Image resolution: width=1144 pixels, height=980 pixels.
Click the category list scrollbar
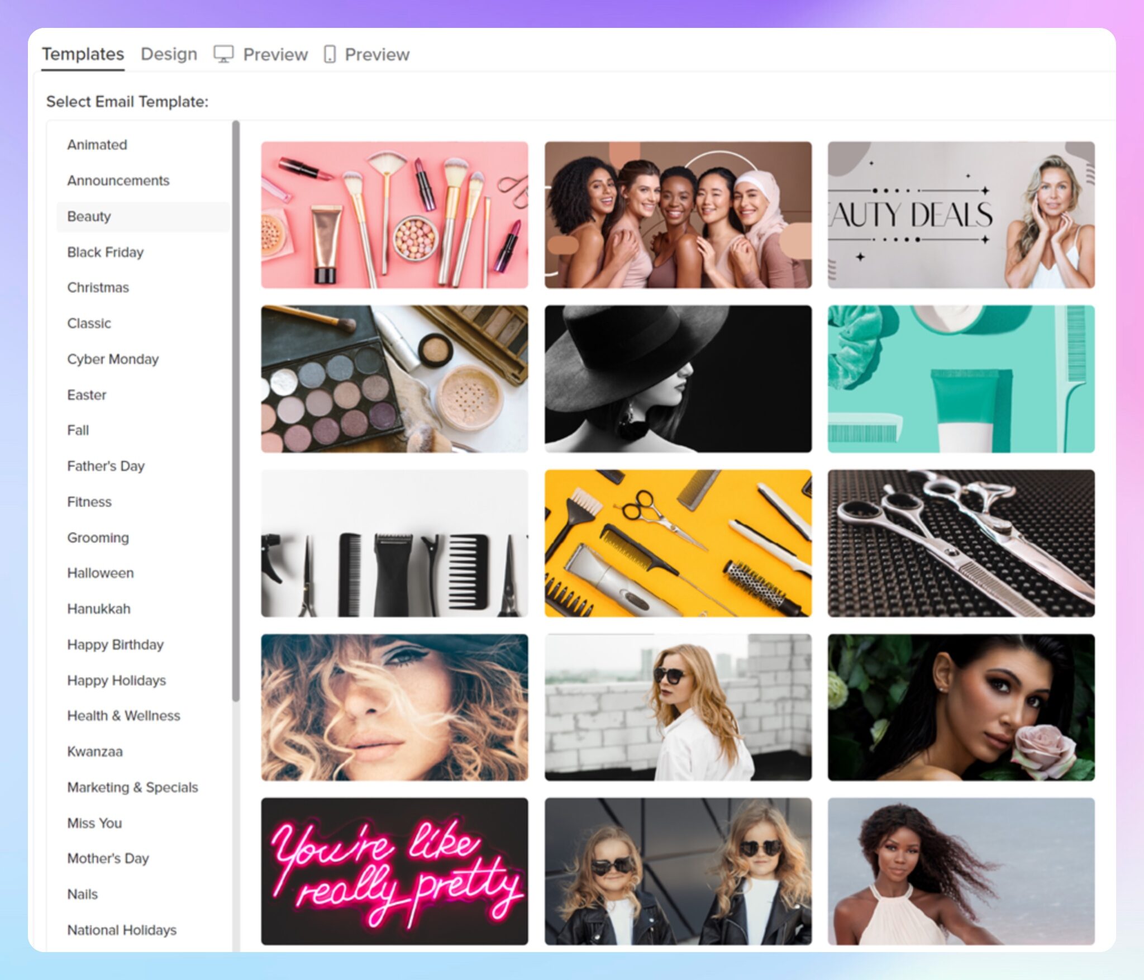click(236, 411)
